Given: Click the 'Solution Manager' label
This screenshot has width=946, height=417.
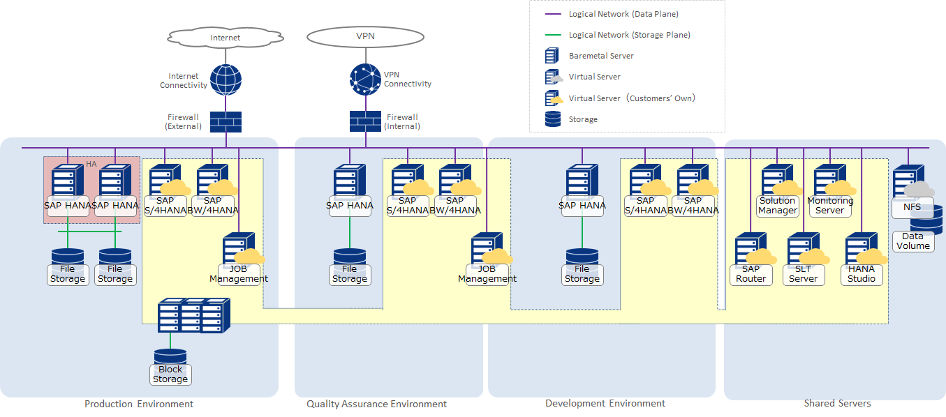Looking at the screenshot, I should pos(778,206).
